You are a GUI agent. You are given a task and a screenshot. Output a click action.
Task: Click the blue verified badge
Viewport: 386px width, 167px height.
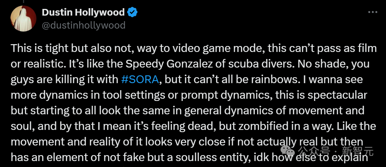point(133,12)
